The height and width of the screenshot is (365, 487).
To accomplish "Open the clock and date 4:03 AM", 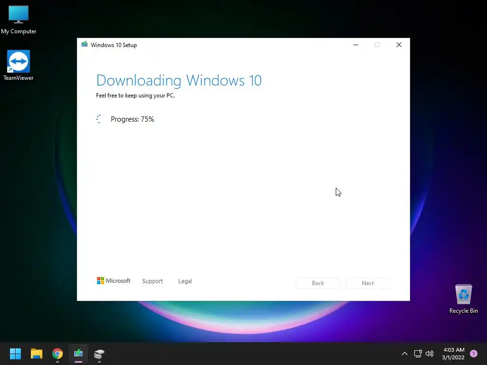I will [453, 354].
